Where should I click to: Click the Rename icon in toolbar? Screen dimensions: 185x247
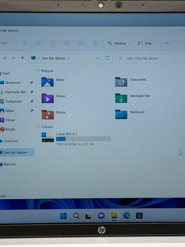tap(67, 43)
